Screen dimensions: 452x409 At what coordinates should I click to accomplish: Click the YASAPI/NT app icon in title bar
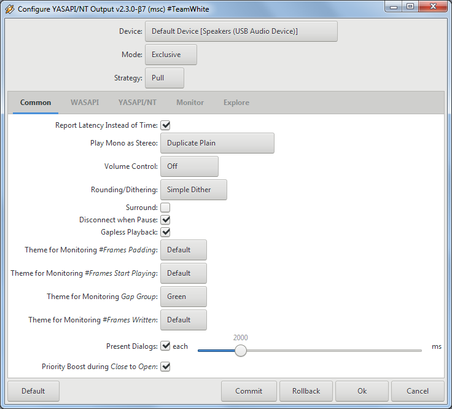[x=10, y=9]
